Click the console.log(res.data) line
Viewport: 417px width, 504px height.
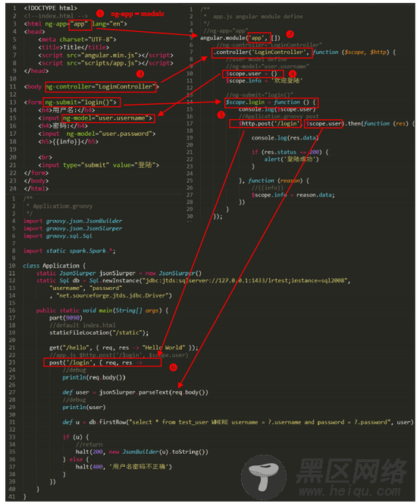coord(285,138)
